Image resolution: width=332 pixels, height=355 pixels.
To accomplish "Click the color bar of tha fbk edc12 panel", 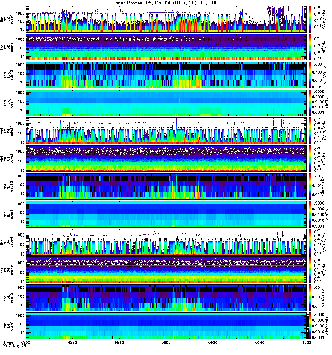I will pos(310,75).
